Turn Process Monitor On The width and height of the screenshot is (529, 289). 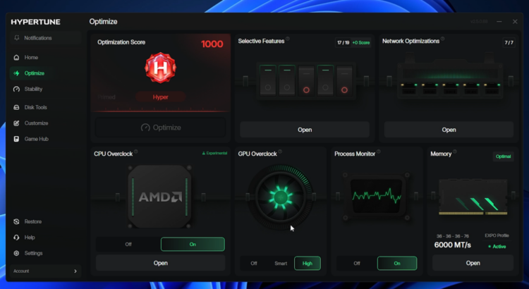[397, 264]
